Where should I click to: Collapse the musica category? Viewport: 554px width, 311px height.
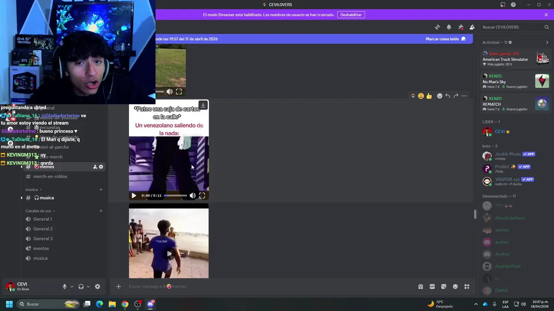(33, 190)
